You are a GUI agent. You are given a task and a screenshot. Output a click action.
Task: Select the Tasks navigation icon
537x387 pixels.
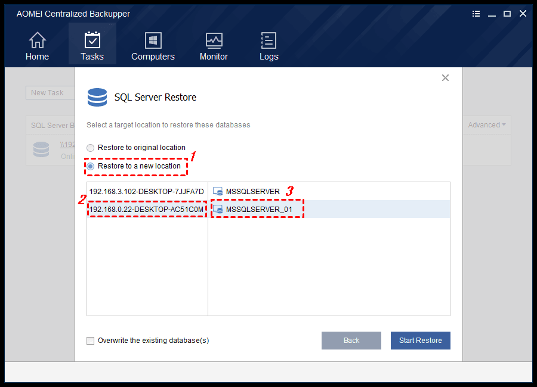pos(92,45)
